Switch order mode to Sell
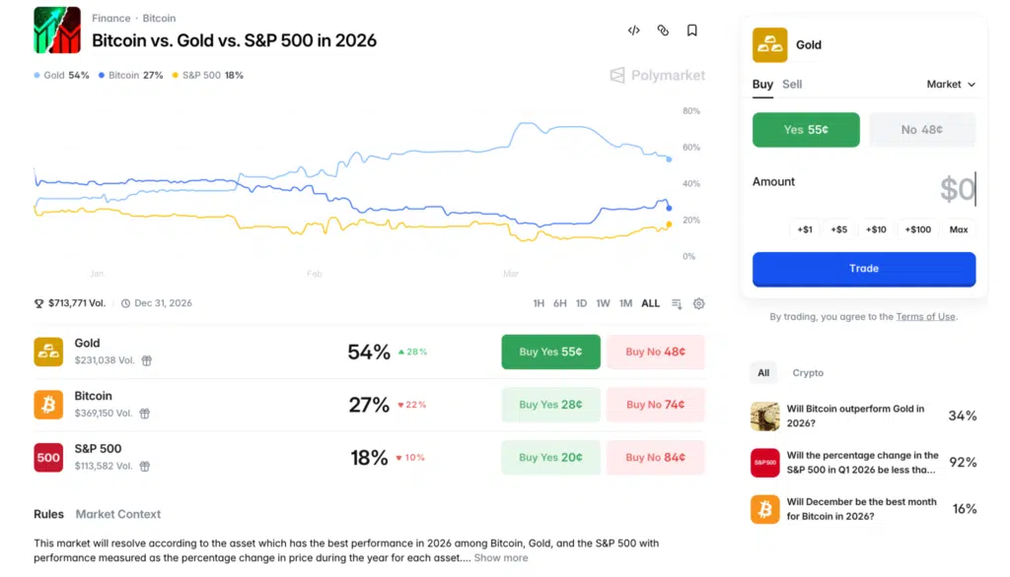The image size is (1010, 577). coord(792,85)
